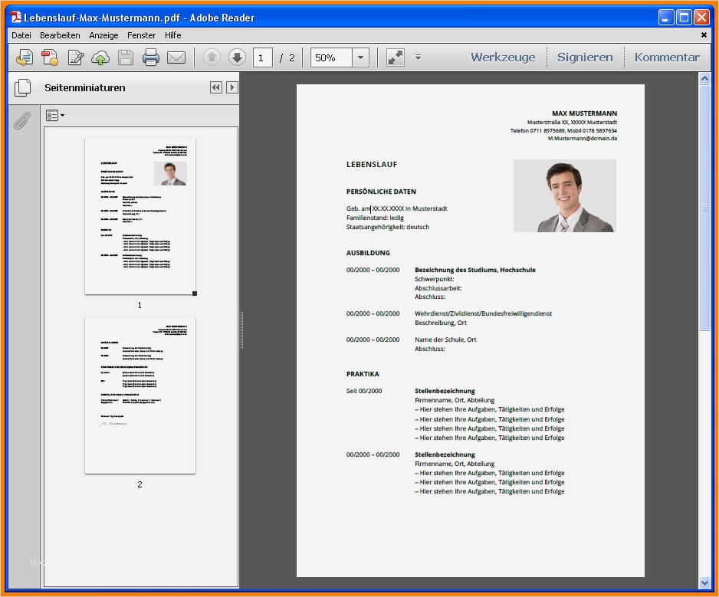Click the save file icon
This screenshot has width=719, height=597.
124,57
